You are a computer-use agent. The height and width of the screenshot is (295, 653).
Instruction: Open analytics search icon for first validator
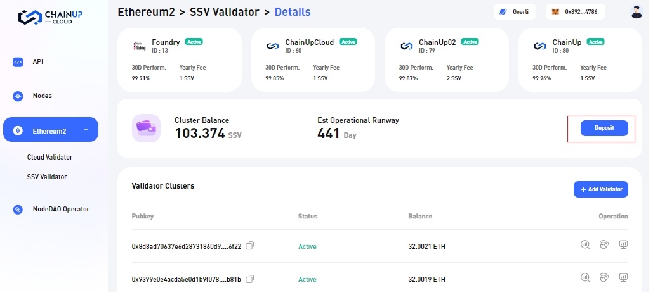(585, 244)
